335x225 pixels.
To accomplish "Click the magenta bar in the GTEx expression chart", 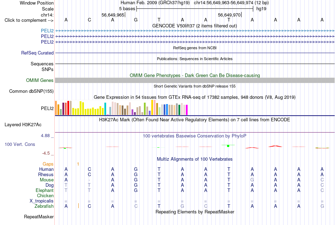I will (x=187, y=110).
